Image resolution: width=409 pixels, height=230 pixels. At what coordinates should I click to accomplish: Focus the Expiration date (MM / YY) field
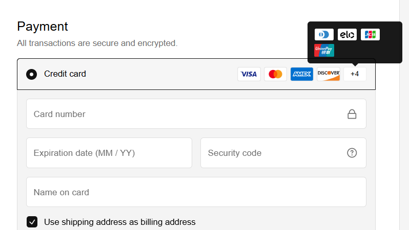coord(109,153)
